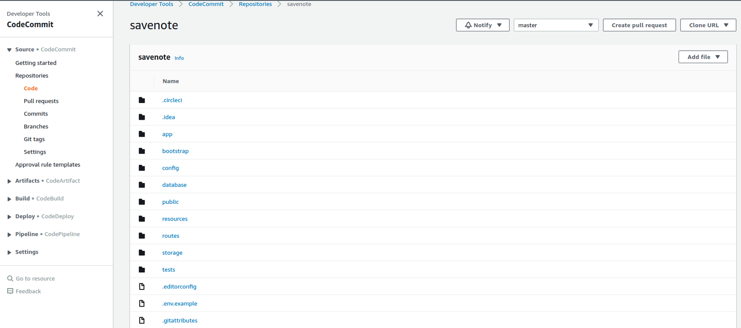Click the folder icon beside app
This screenshot has width=741, height=328.
point(142,134)
